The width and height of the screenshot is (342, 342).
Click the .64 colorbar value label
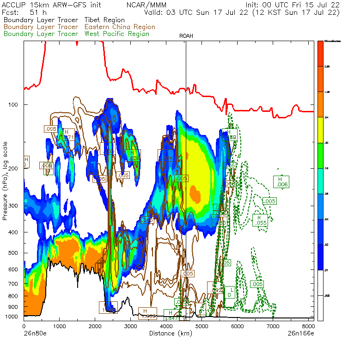point(326,117)
